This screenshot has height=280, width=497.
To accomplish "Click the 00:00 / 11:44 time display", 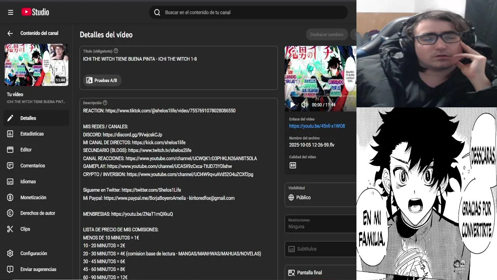I will click(323, 105).
